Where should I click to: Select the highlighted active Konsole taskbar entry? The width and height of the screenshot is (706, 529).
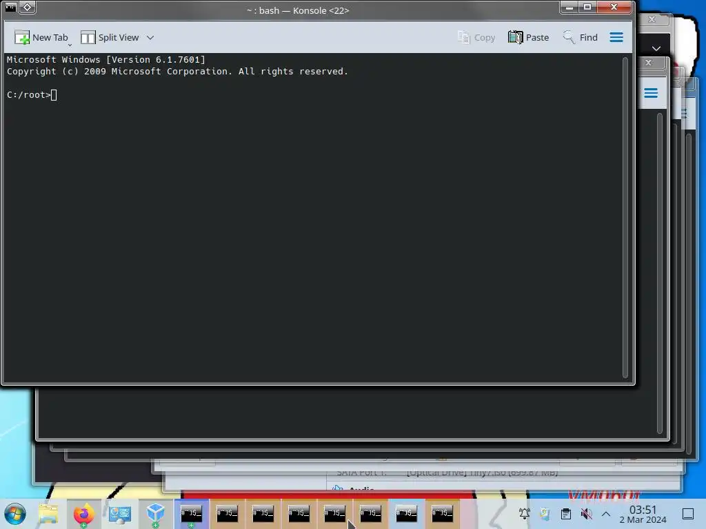coord(192,514)
